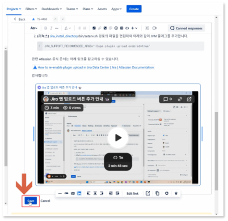The width and height of the screenshot is (228, 221).
Task: Click the AI sparkle icon in toolbar
Action: (x=147, y=28)
